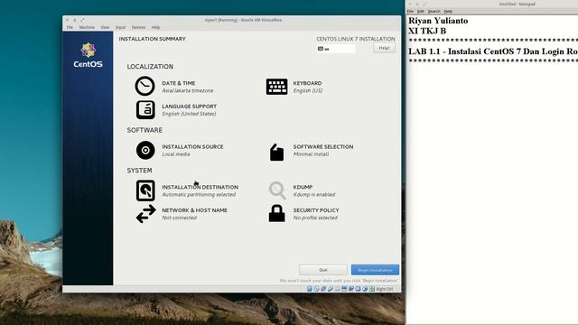The width and height of the screenshot is (578, 325).
Task: Open the VirtualBox Help menu
Action: point(155,27)
